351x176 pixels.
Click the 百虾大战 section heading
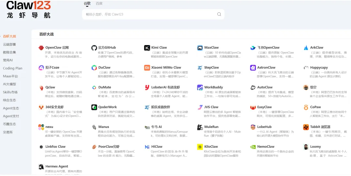[x=46, y=34]
